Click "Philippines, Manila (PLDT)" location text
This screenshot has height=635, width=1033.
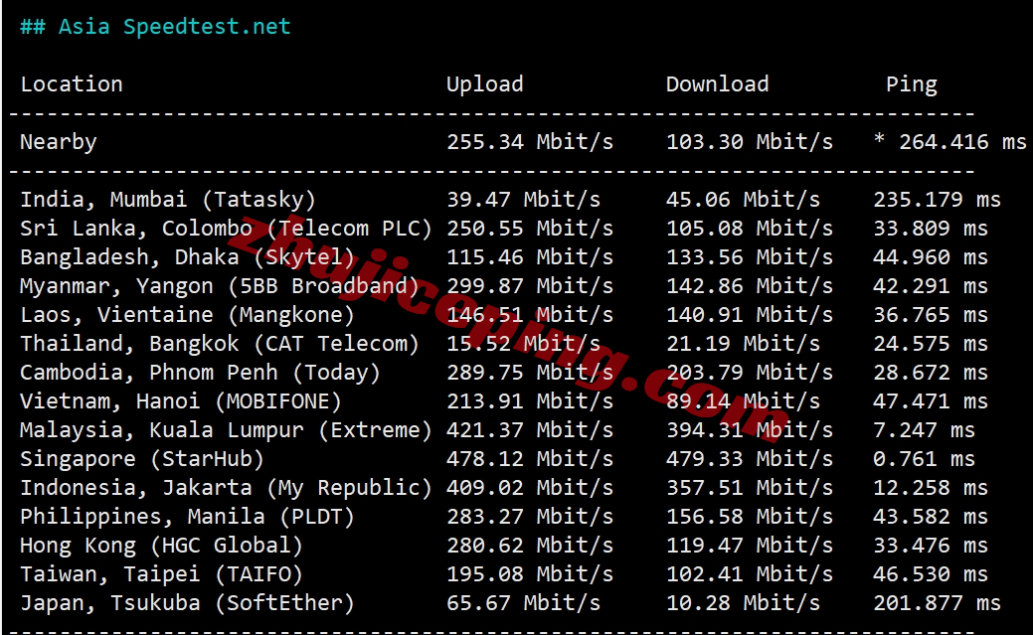coord(187,517)
